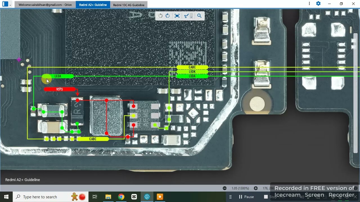Grab the recorder panel drag handle
Viewport: 360px width, 202px height.
(230, 197)
